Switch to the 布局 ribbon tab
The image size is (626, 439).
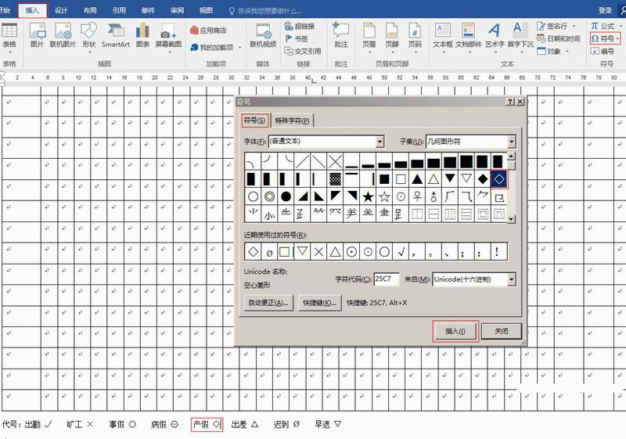tap(90, 10)
